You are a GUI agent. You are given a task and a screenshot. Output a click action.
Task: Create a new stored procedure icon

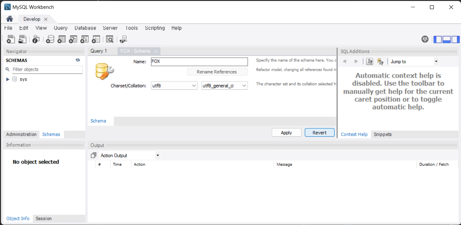click(x=84, y=39)
